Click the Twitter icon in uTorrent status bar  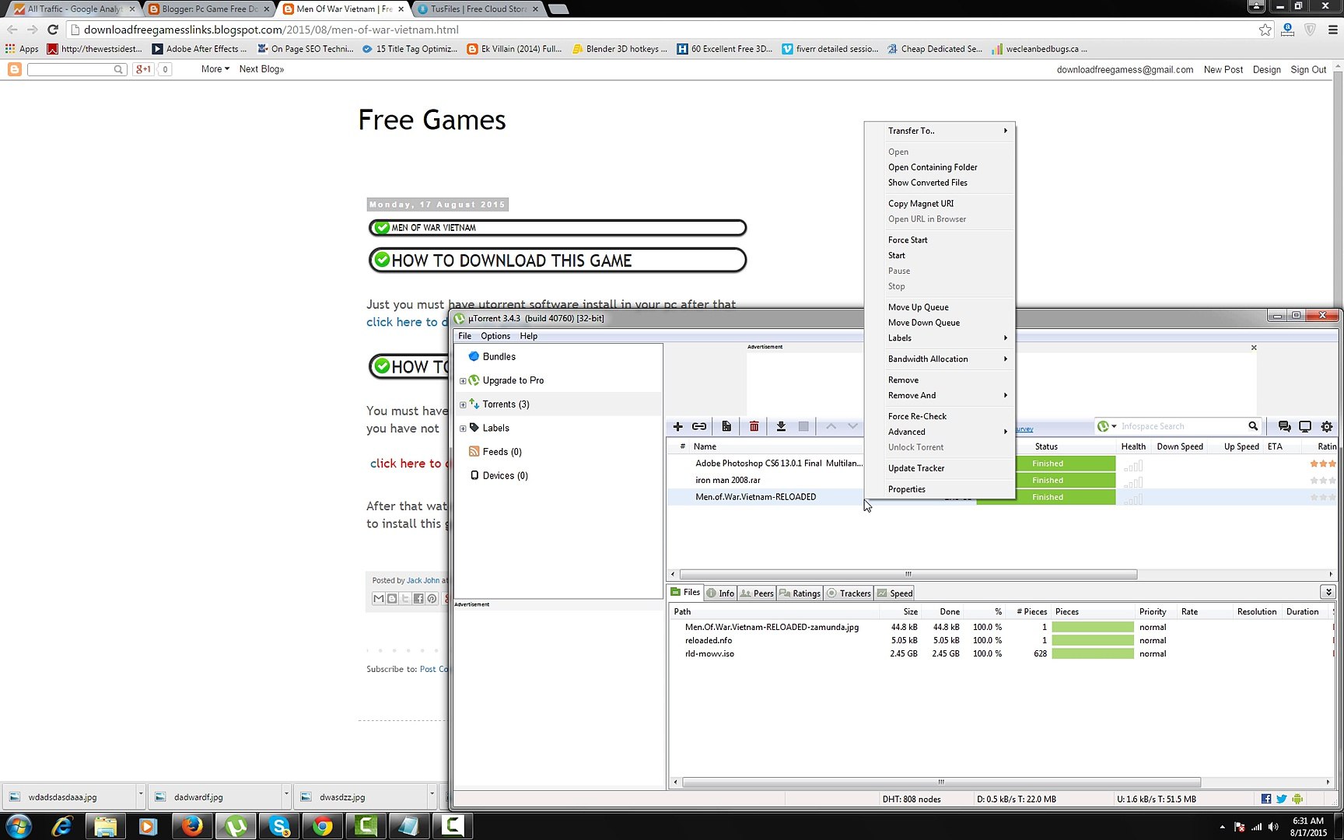[1282, 799]
